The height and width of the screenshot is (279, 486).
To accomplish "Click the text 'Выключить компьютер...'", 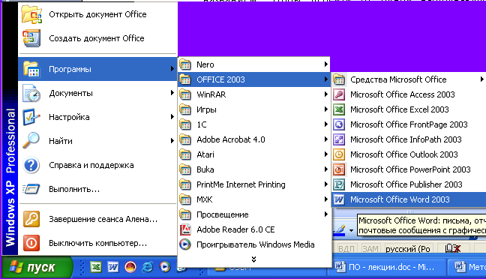I will [98, 243].
